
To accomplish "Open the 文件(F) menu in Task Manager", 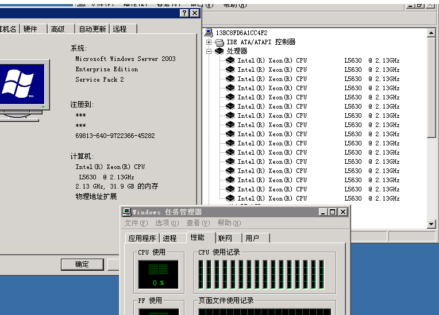I will tap(136, 223).
